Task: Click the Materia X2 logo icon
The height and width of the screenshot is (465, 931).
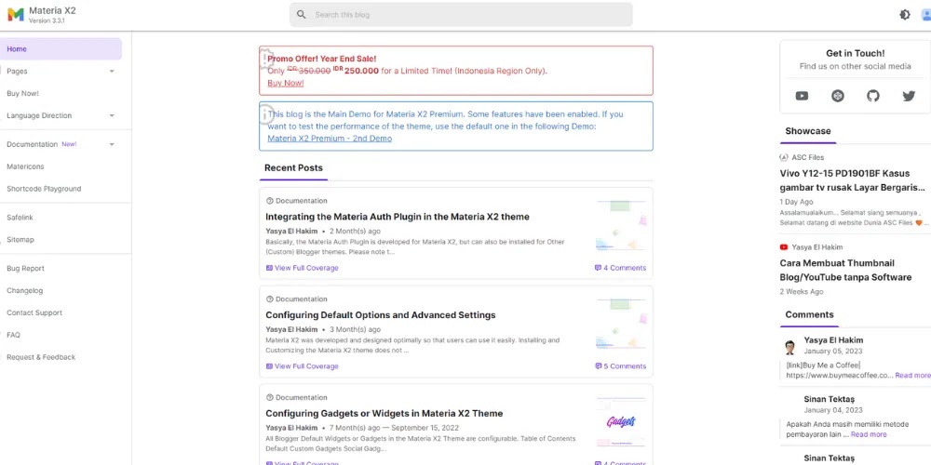Action: point(16,15)
